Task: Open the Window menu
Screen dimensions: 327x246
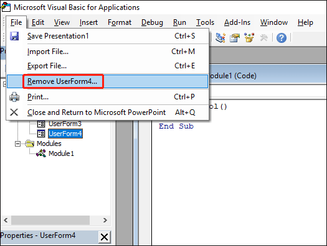Action: 274,22
